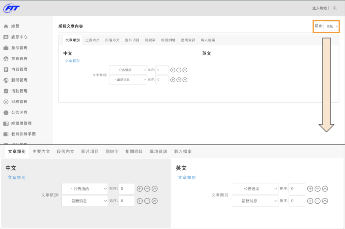The image size is (345, 229).
Task: Open 新聞管理 in the sidebar menu
Action: pyautogui.click(x=19, y=80)
